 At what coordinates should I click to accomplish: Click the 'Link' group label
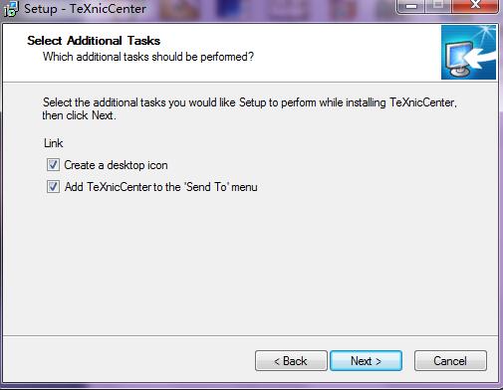[x=54, y=143]
